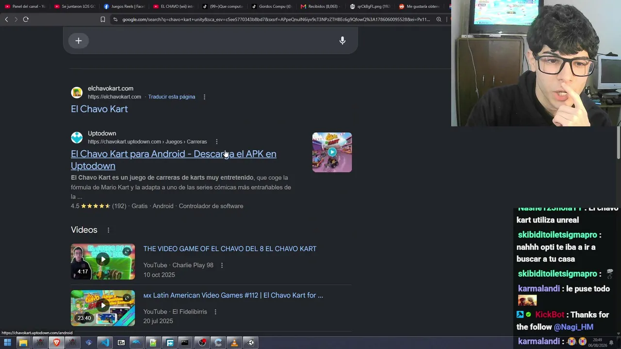Open the notification bell in system tray

point(611,343)
